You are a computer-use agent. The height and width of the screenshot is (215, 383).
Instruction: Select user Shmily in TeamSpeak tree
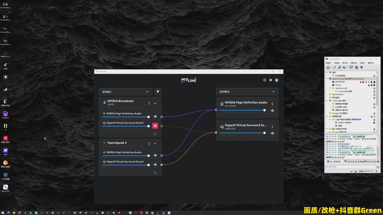tap(338, 85)
